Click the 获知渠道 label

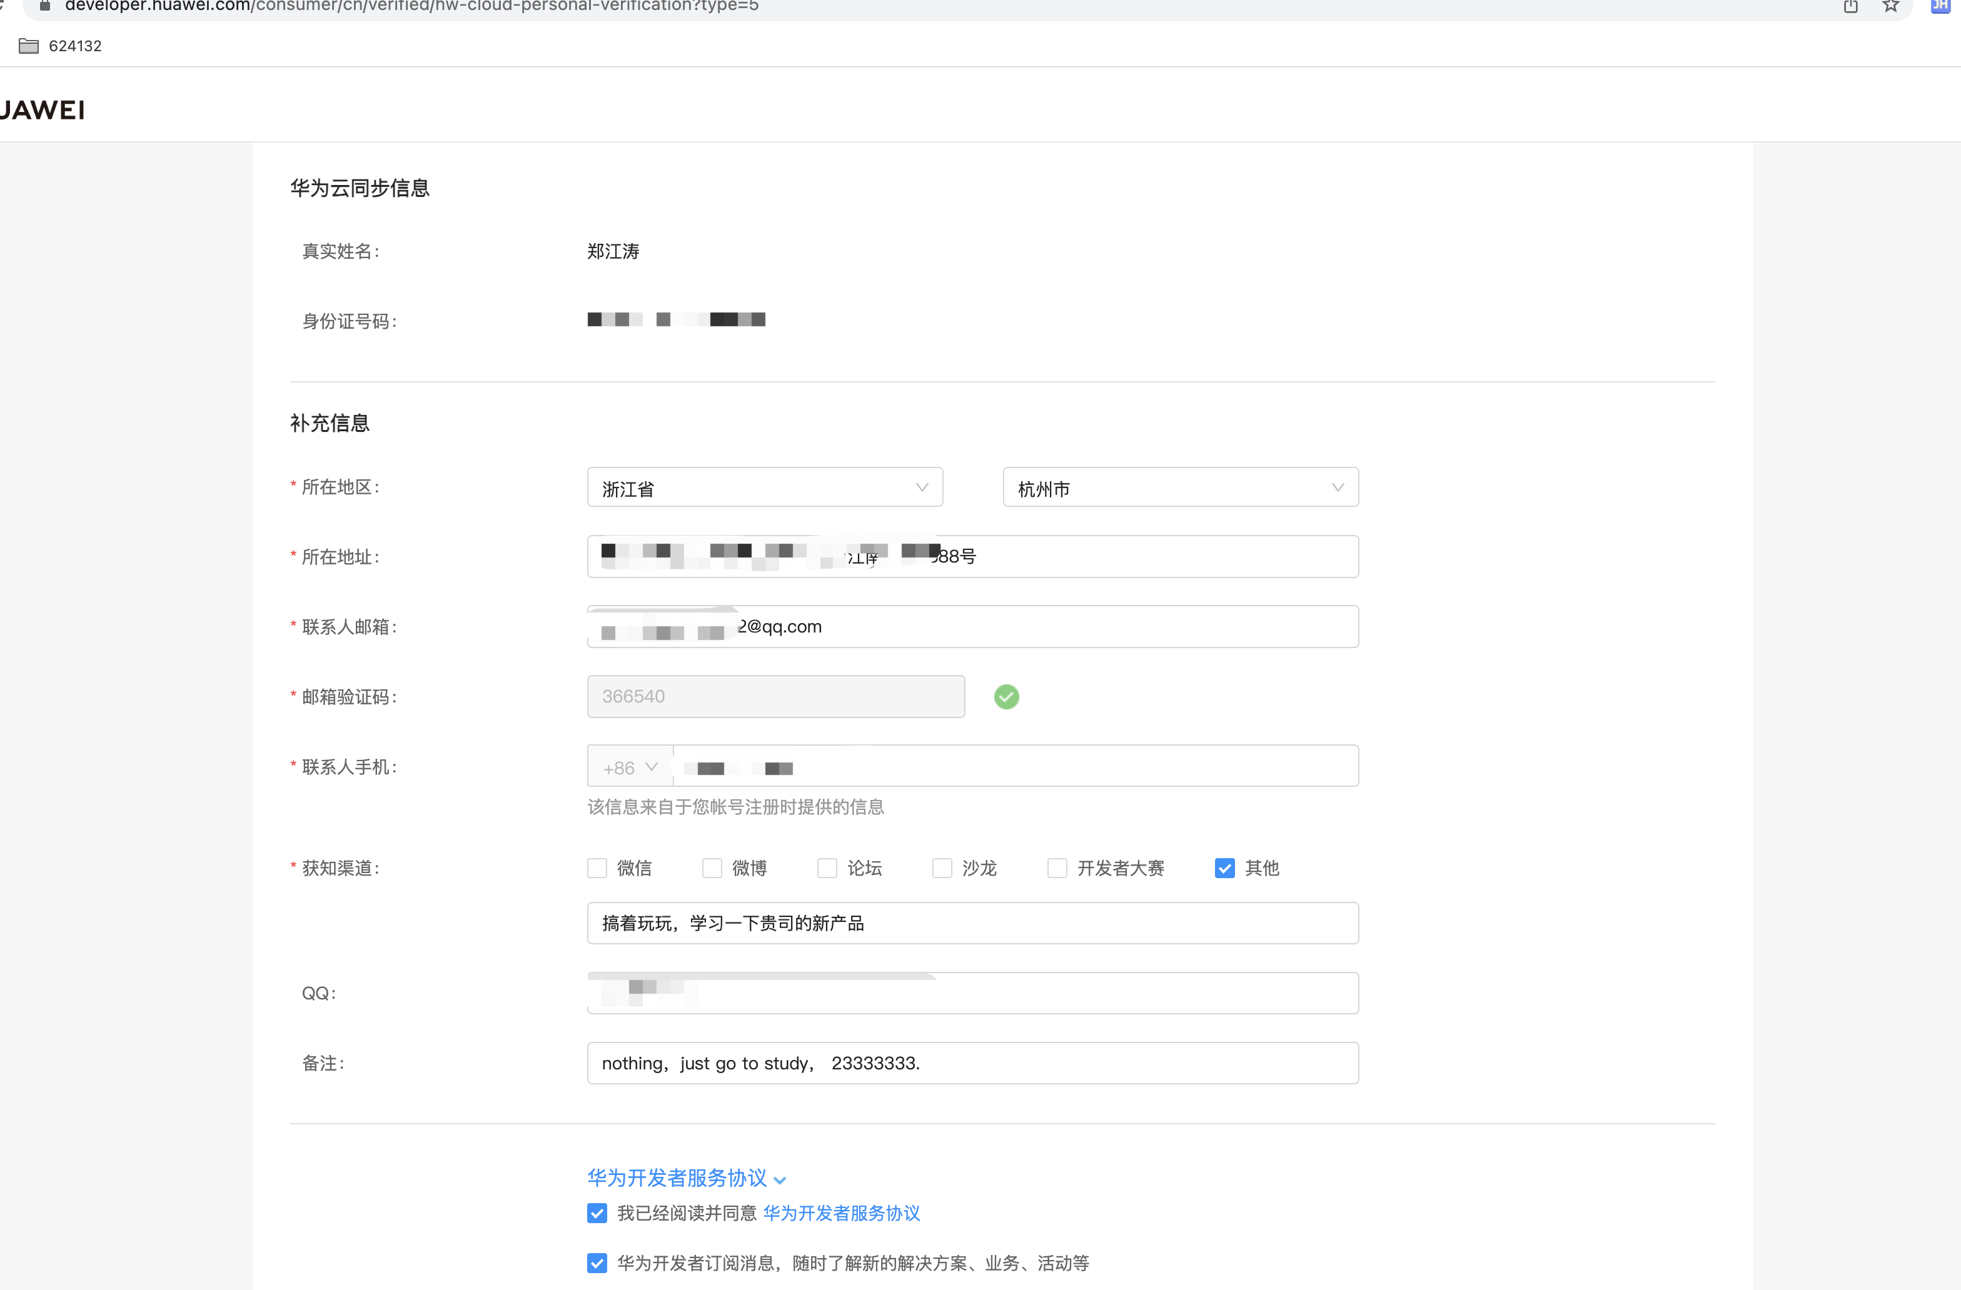click(x=340, y=868)
